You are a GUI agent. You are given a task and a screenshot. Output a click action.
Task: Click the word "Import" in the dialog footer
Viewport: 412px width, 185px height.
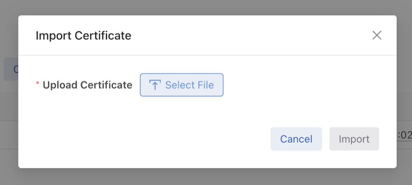pos(354,139)
